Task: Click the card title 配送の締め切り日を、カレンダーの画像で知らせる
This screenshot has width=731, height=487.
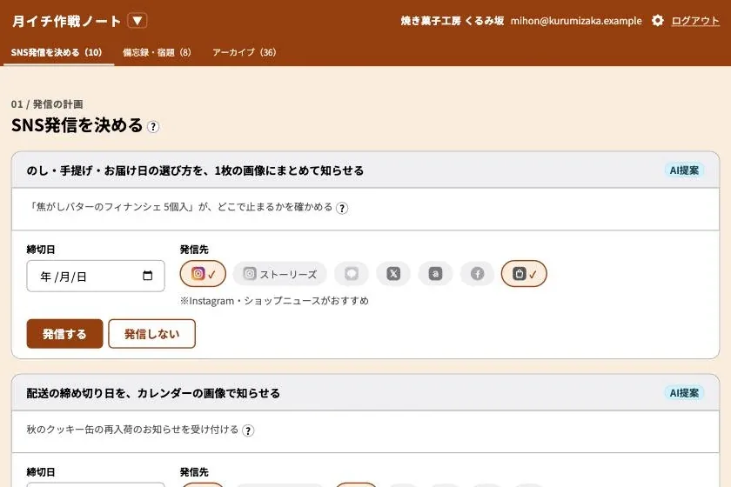Action: [x=153, y=393]
